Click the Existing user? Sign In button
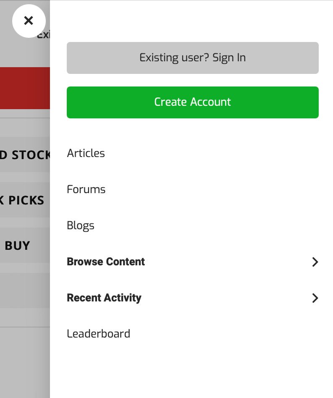This screenshot has width=333, height=398. tap(192, 58)
